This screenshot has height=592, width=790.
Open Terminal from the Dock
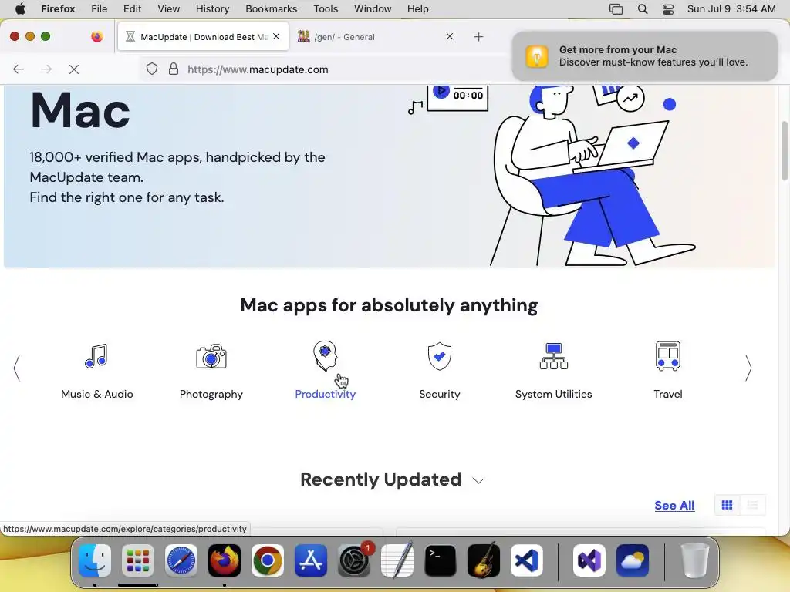pos(441,560)
